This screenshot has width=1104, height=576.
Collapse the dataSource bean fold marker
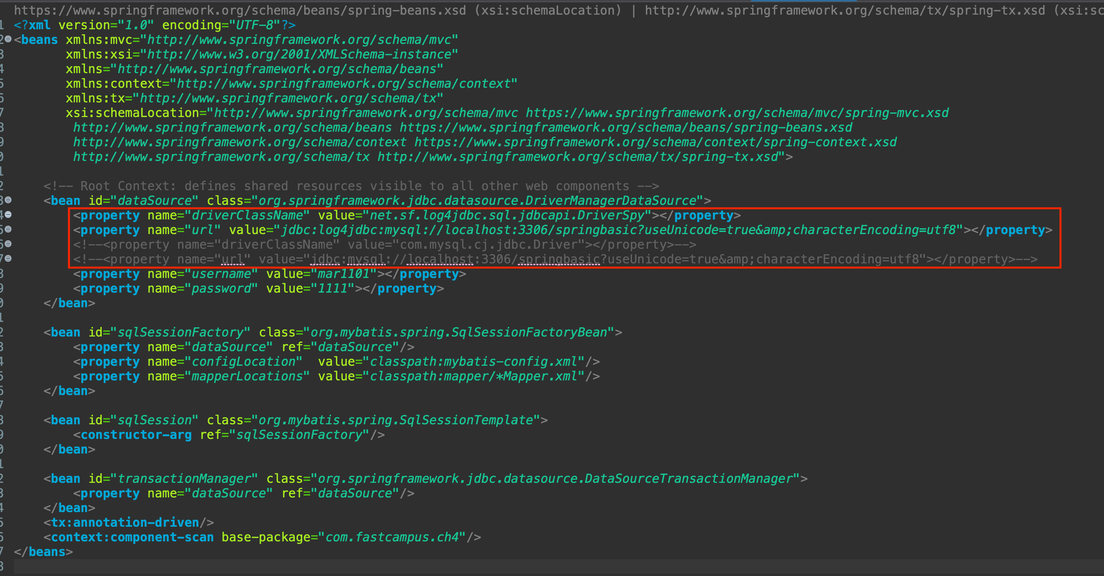(x=8, y=200)
